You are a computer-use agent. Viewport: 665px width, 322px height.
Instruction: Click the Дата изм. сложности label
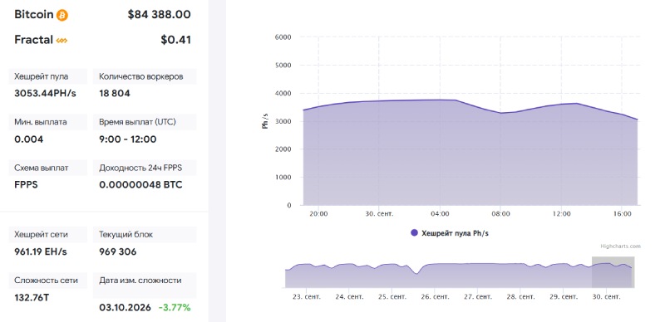point(140,280)
